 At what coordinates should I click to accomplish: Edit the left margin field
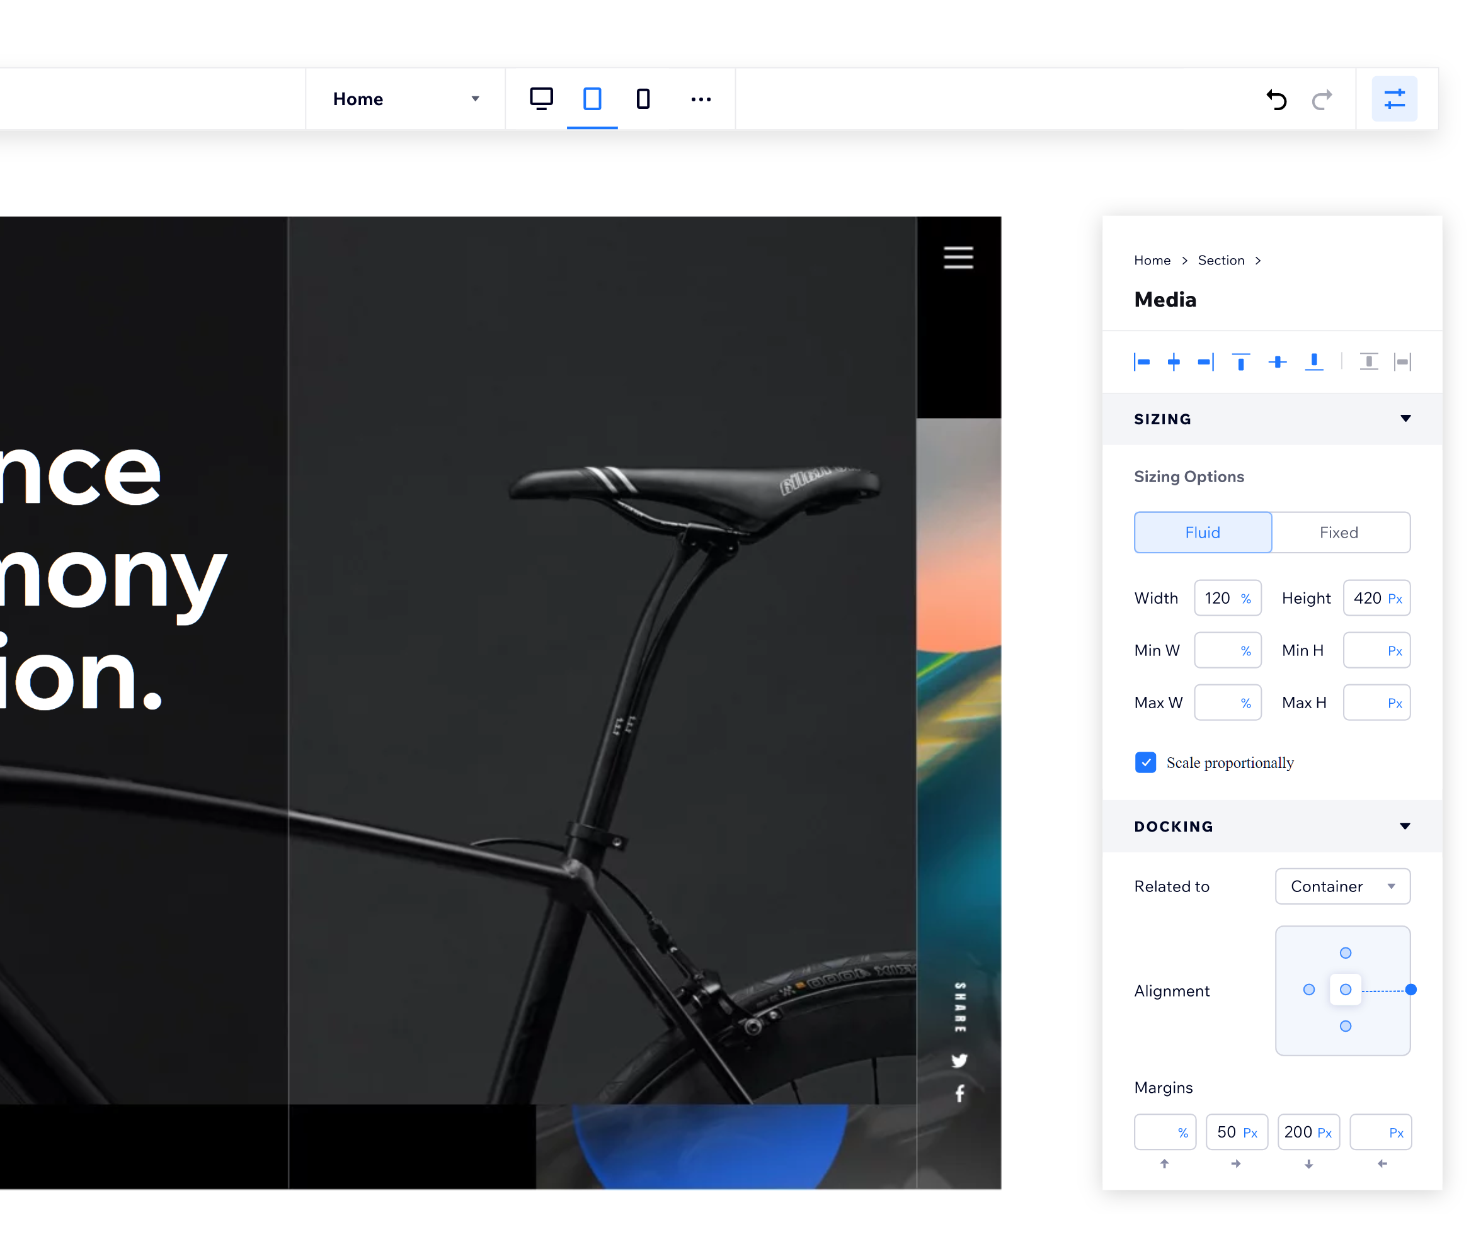click(x=1380, y=1132)
